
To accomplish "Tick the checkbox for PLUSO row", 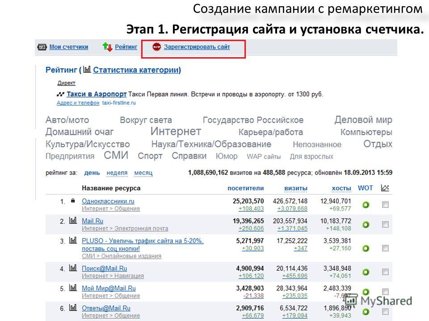I will (385, 248).
